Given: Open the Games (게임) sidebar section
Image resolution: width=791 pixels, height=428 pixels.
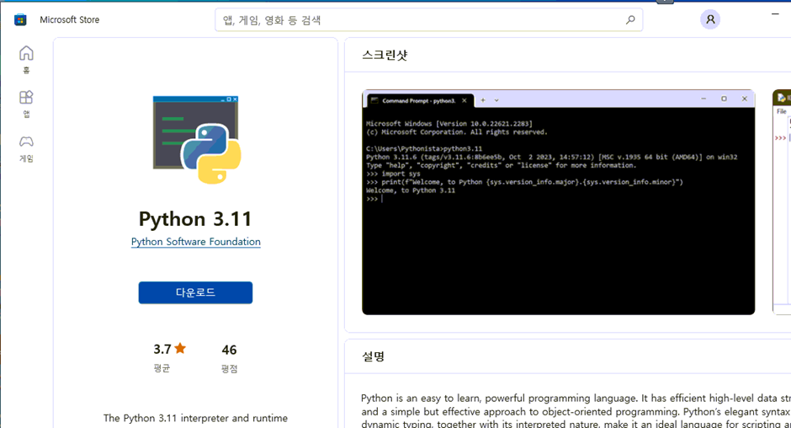Looking at the screenshot, I should coord(26,148).
